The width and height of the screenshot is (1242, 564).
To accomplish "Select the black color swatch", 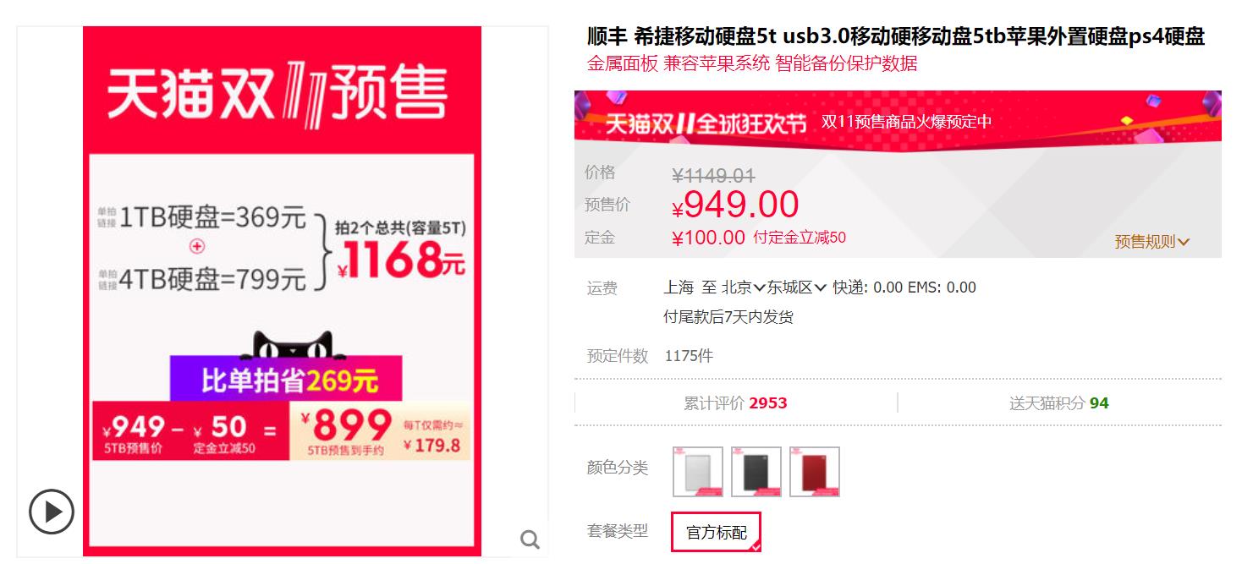I will (756, 472).
